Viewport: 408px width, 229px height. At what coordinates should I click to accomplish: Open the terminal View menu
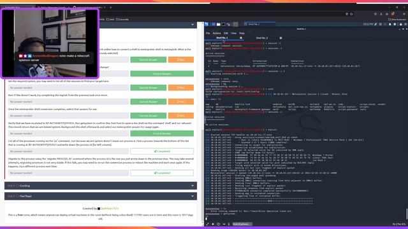pos(234,33)
